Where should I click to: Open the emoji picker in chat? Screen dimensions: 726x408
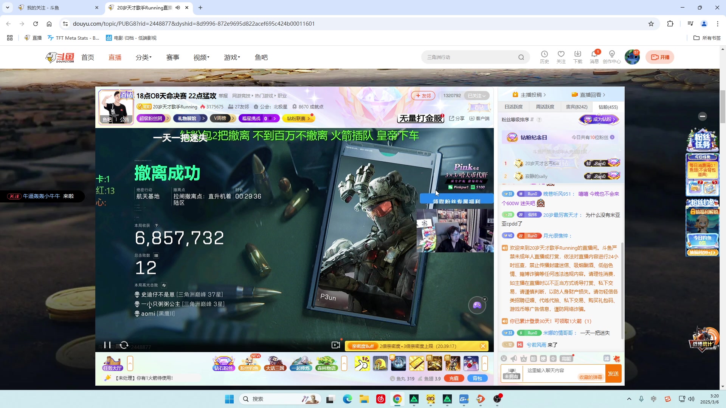[x=504, y=359]
